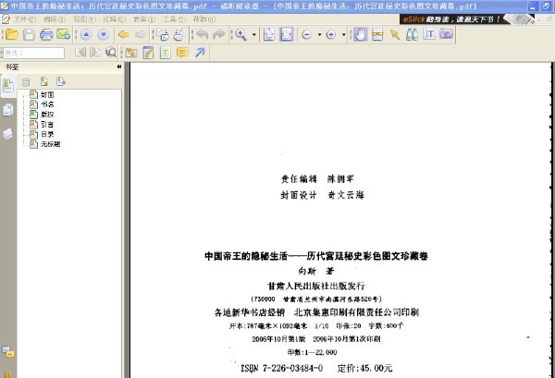This screenshot has width=555, height=378.
Task: Open the 编辑 menu
Action: 55,19
